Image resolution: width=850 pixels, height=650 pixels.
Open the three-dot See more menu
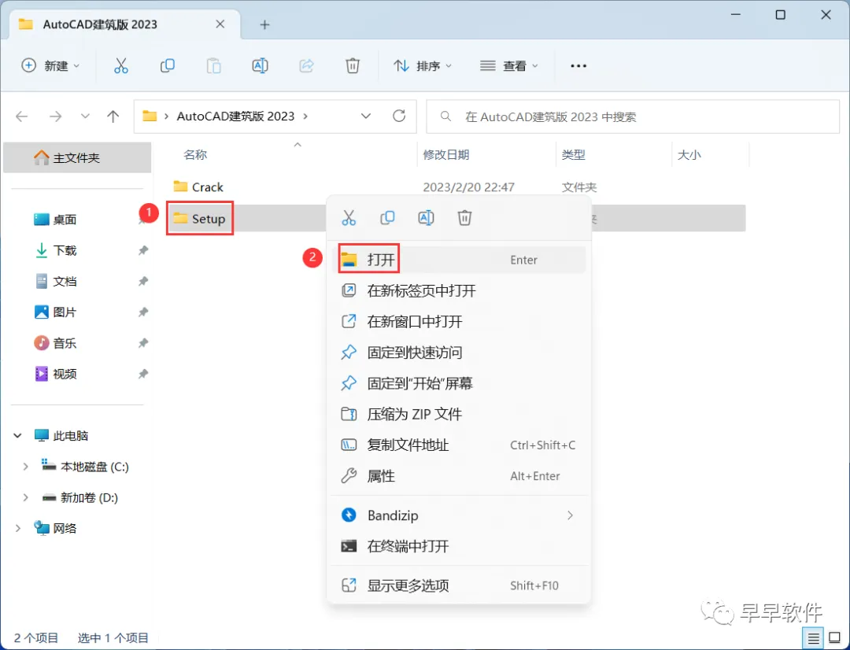578,65
